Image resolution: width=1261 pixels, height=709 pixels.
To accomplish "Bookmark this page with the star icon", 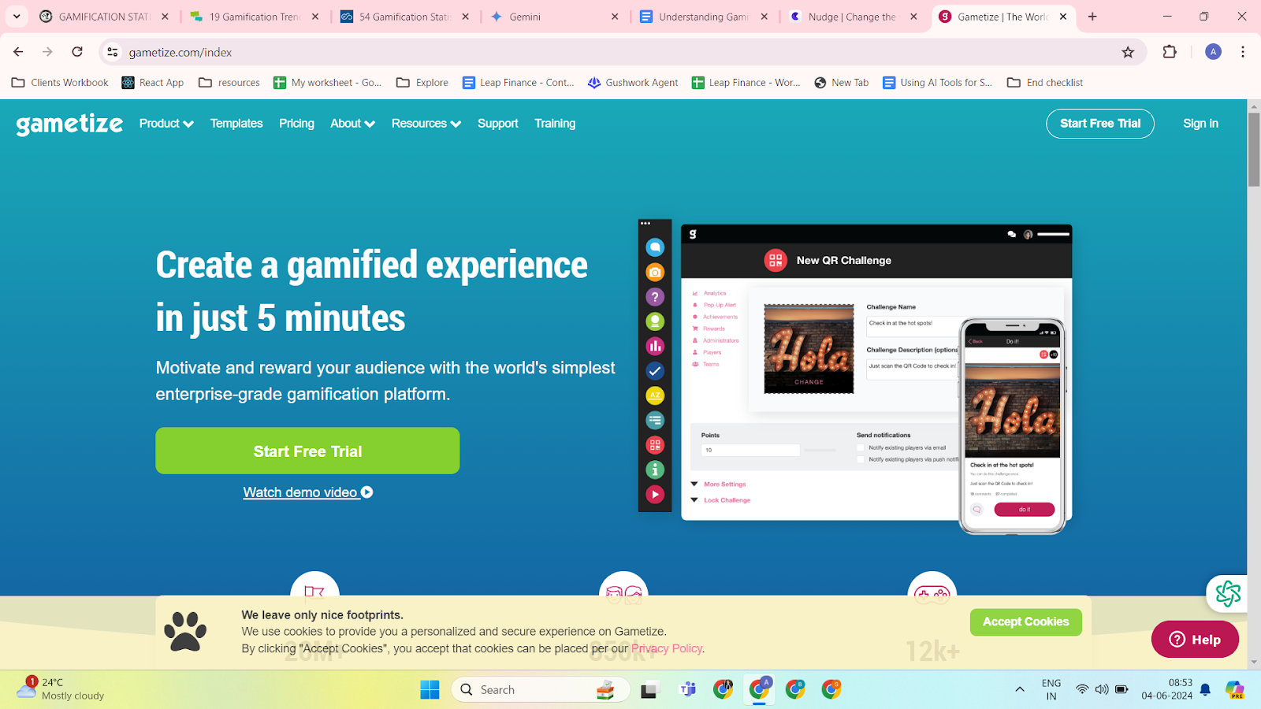I will (1128, 52).
